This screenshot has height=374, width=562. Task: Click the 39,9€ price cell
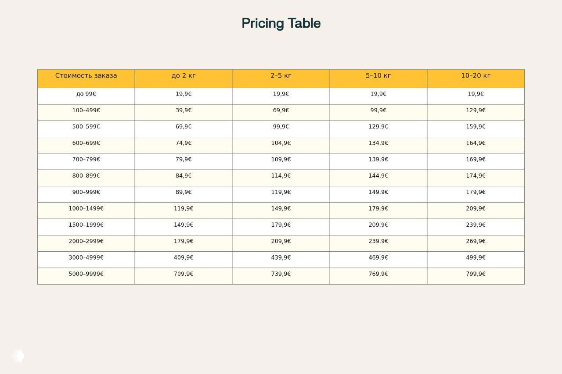[x=184, y=110]
